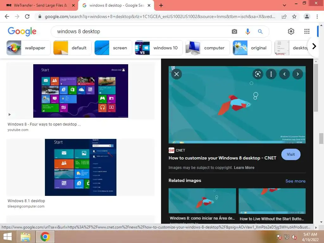
Task: Submit search with the magnifier icon
Action: point(260,31)
